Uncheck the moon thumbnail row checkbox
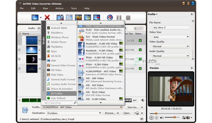 [19, 59]
